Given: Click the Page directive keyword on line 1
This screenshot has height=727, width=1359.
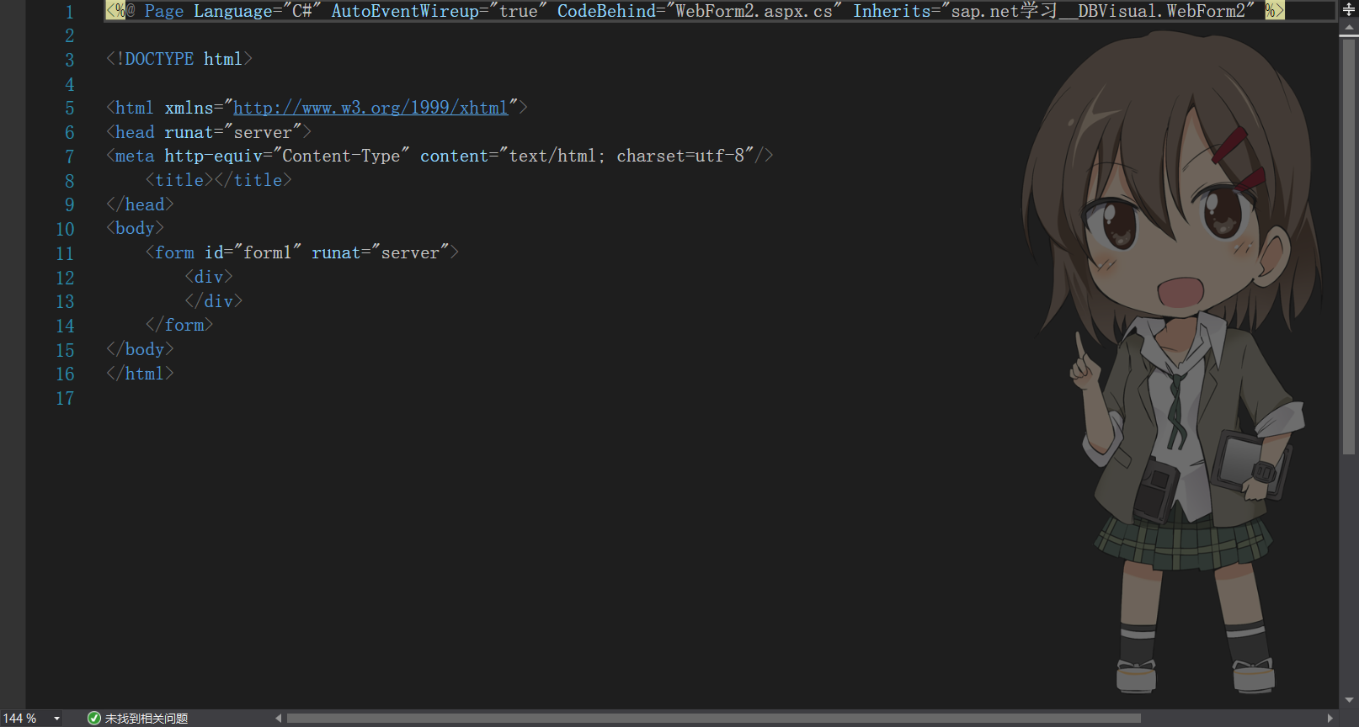Looking at the screenshot, I should (163, 11).
